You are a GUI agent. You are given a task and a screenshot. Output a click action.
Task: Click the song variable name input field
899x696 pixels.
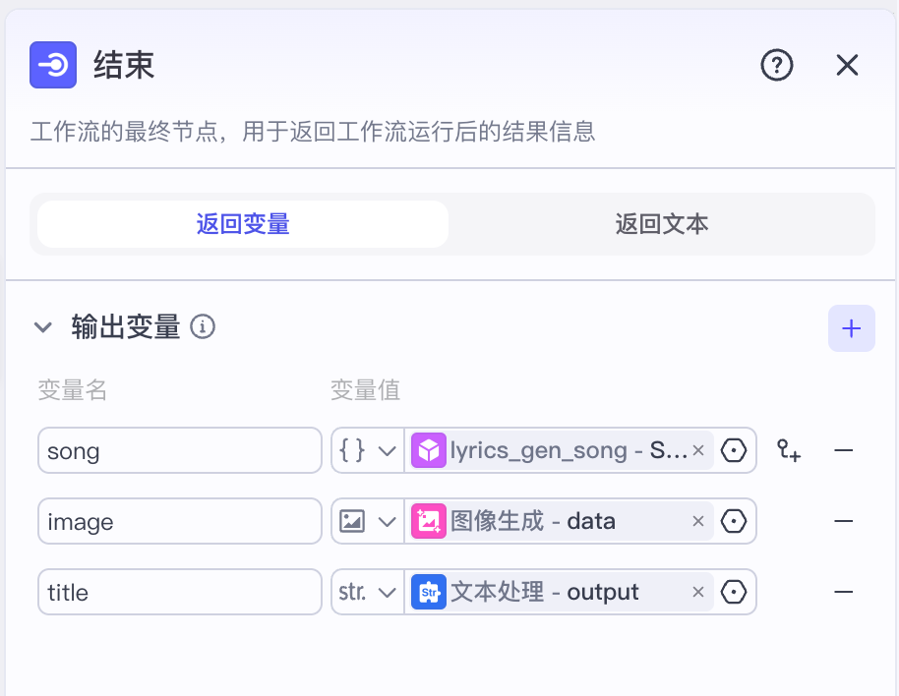point(179,450)
